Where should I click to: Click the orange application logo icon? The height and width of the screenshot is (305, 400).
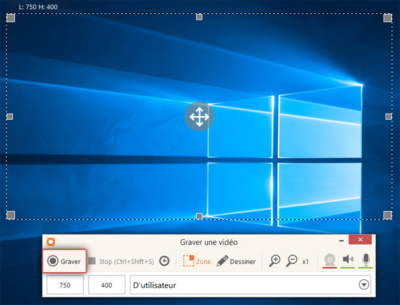51,241
